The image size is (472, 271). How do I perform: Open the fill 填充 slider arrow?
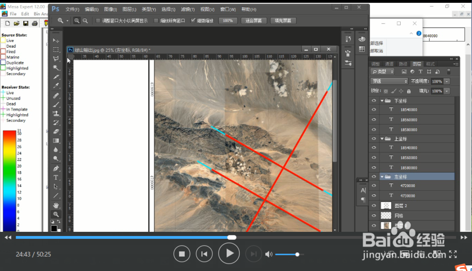[447, 91]
